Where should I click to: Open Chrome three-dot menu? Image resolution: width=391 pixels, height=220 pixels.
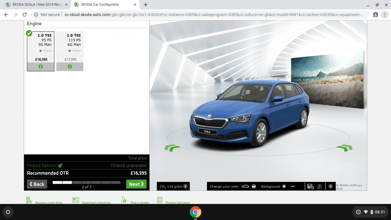(385, 15)
